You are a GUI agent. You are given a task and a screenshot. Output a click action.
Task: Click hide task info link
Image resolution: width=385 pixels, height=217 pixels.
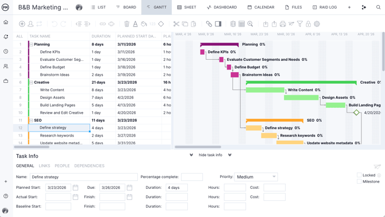pos(210,155)
